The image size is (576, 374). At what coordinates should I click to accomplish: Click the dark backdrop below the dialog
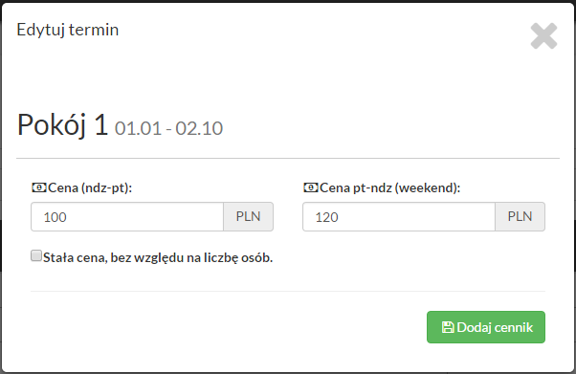[288, 373]
